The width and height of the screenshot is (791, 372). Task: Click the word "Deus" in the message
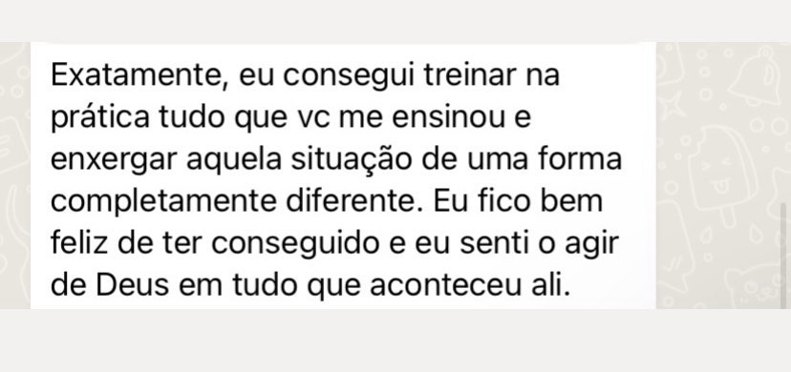point(132,285)
